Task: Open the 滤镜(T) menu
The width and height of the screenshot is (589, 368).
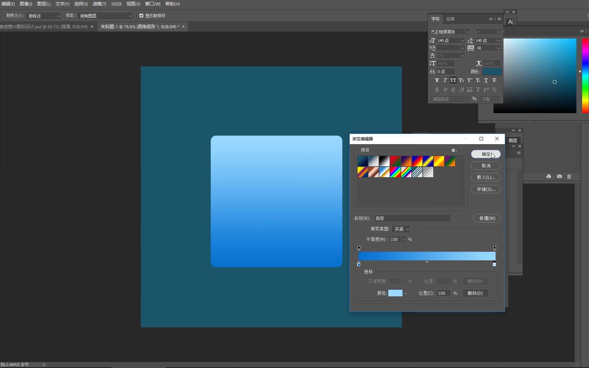Action: 99,4
